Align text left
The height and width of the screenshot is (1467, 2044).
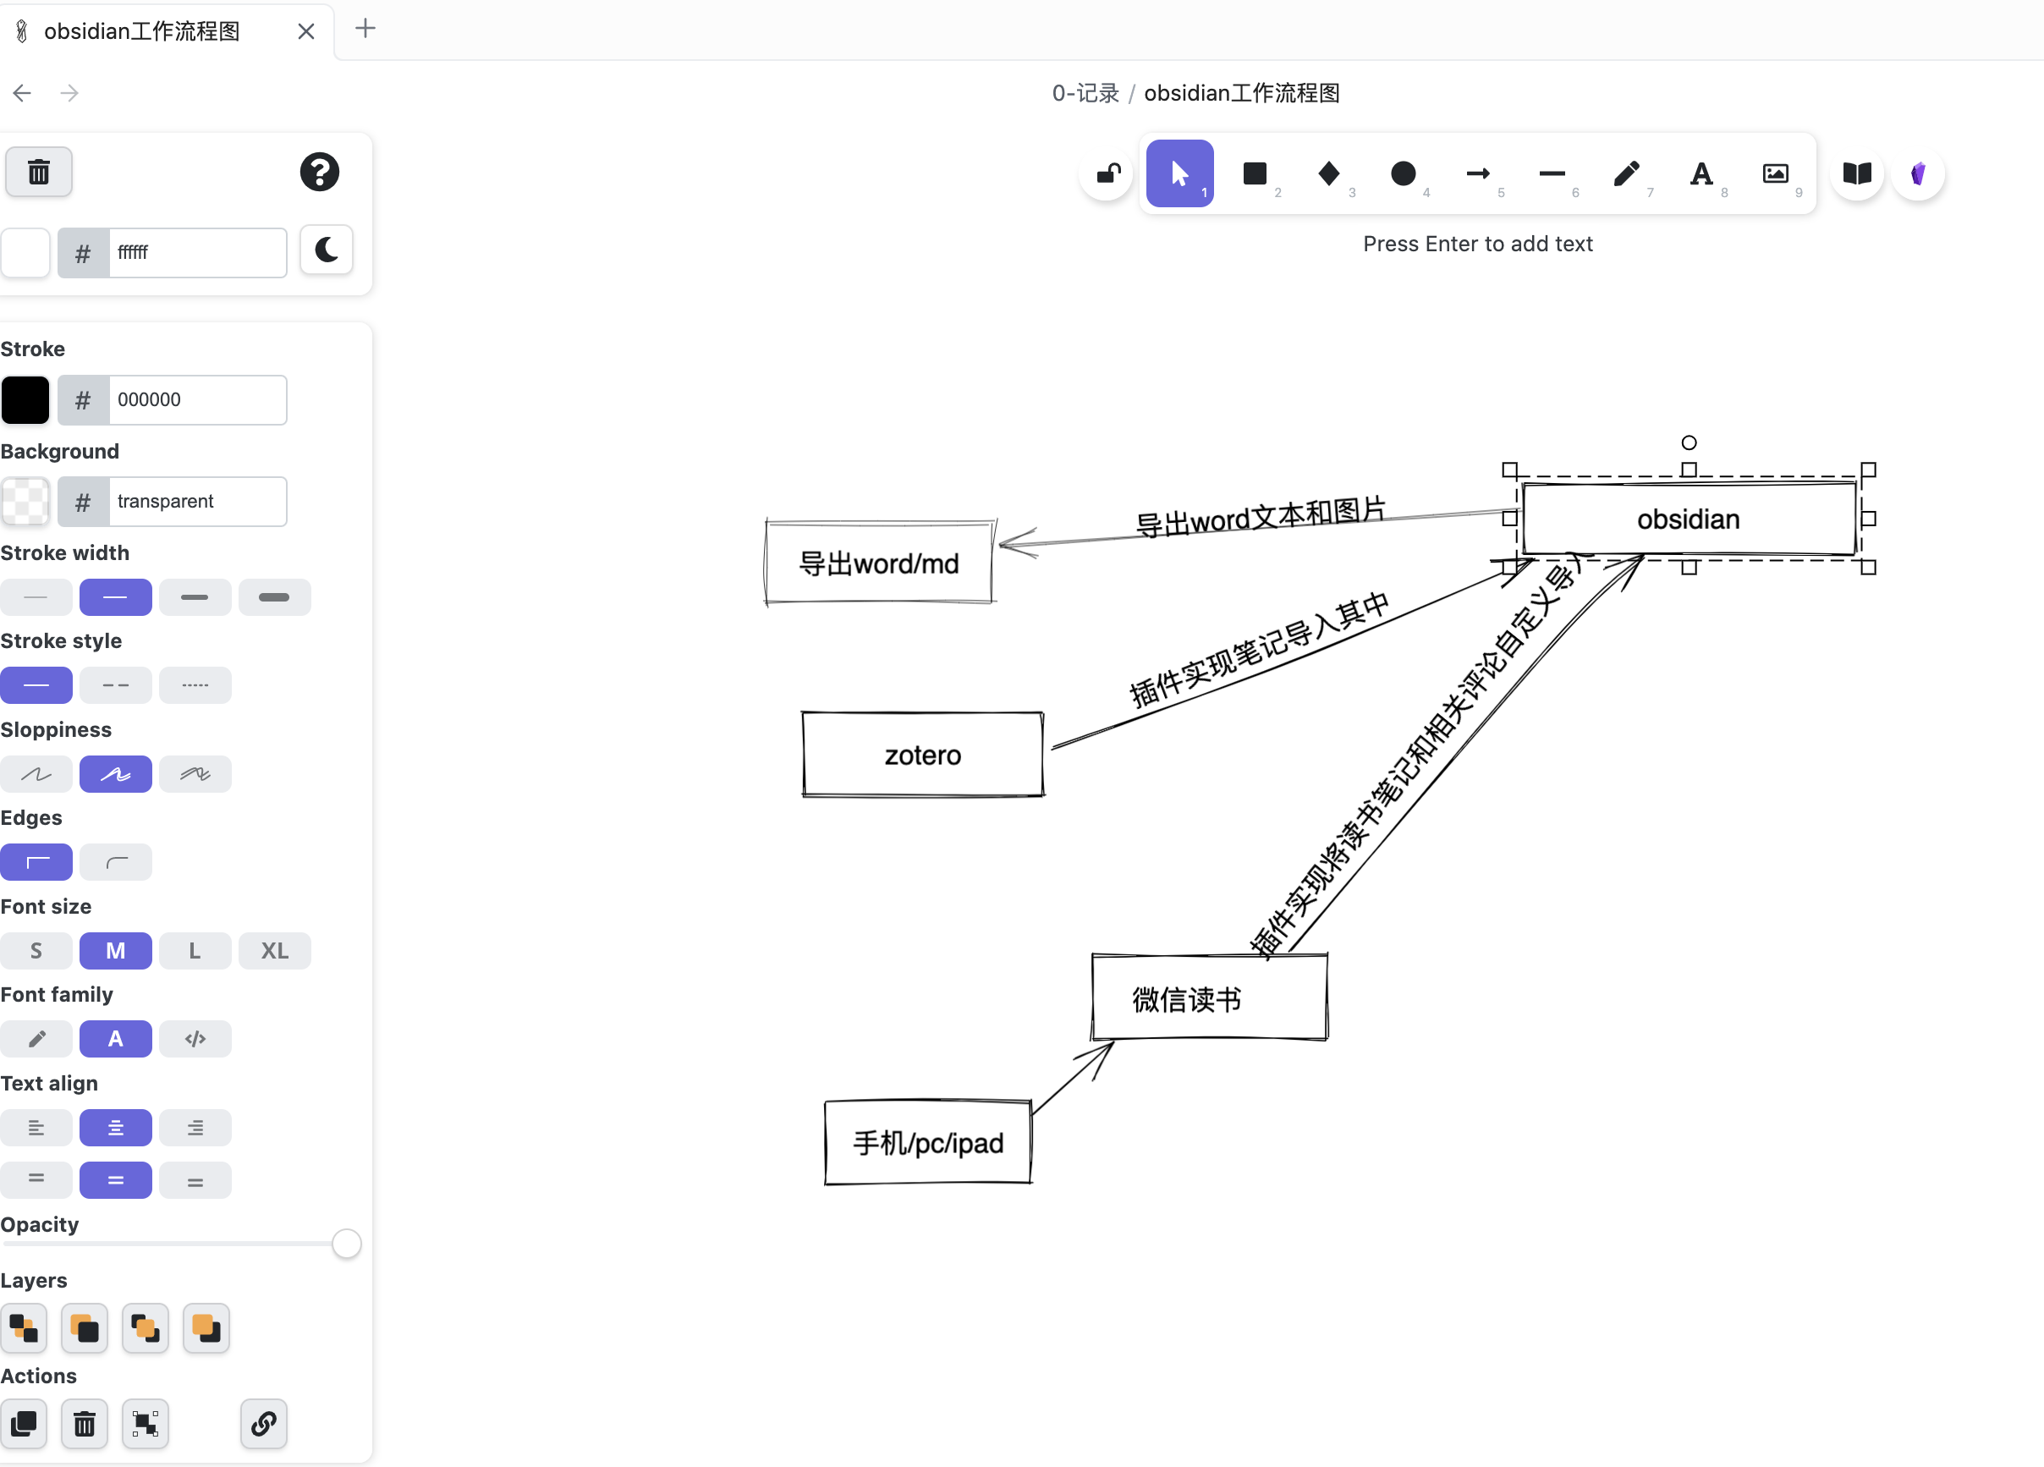(36, 1127)
